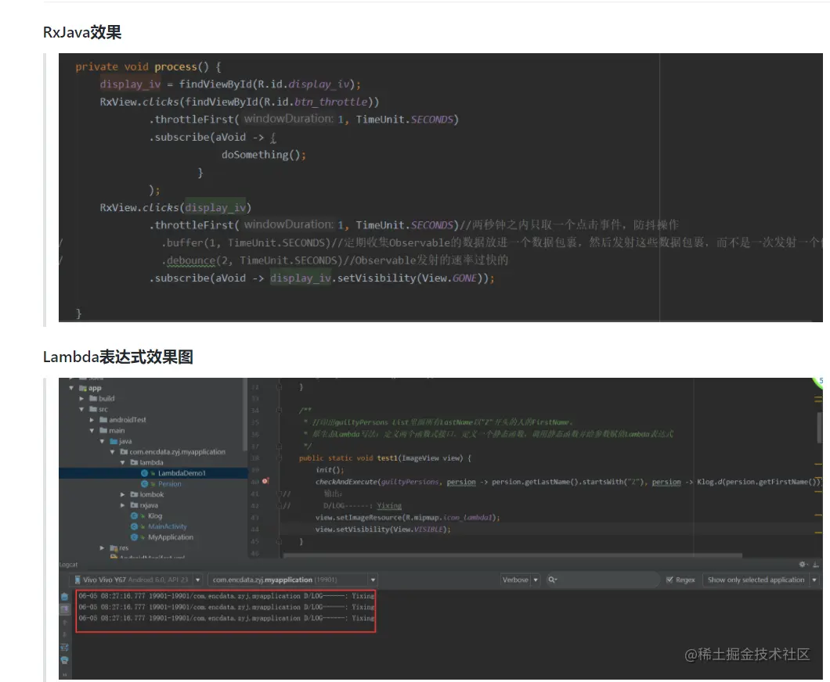Expand the build folder

point(81,399)
